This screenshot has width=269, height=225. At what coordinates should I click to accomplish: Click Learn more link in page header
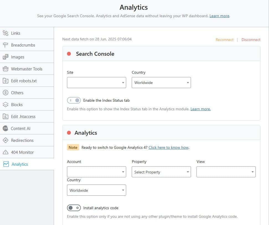click(x=219, y=16)
